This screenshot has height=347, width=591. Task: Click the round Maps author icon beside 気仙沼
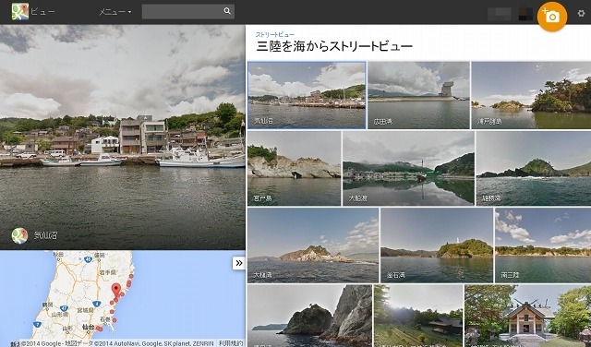pos(19,236)
